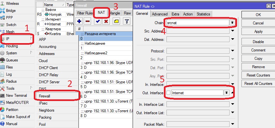Click the red minus remove rule icon
This screenshot has height=128, width=275.
(88, 22)
